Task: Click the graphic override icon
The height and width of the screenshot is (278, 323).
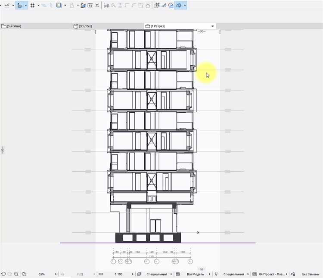Action: 293,274
